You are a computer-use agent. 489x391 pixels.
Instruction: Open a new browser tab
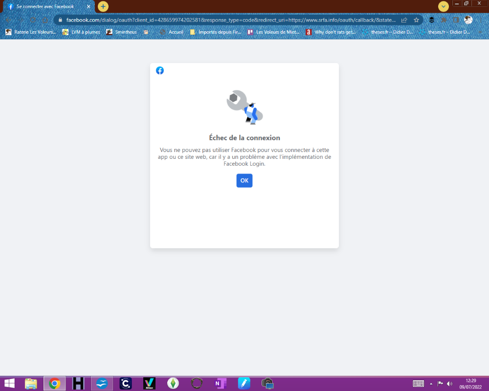point(103,6)
